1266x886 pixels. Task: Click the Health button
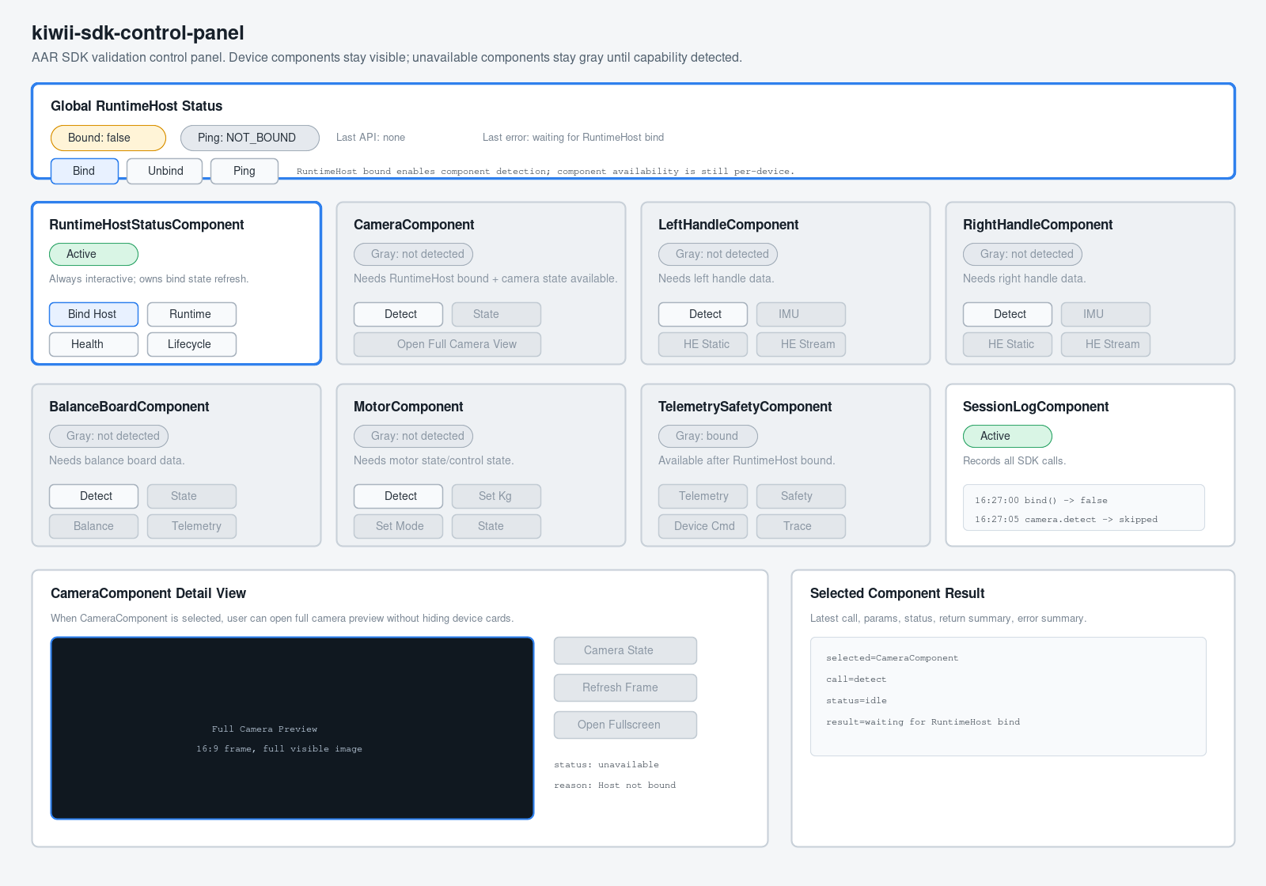tap(93, 344)
